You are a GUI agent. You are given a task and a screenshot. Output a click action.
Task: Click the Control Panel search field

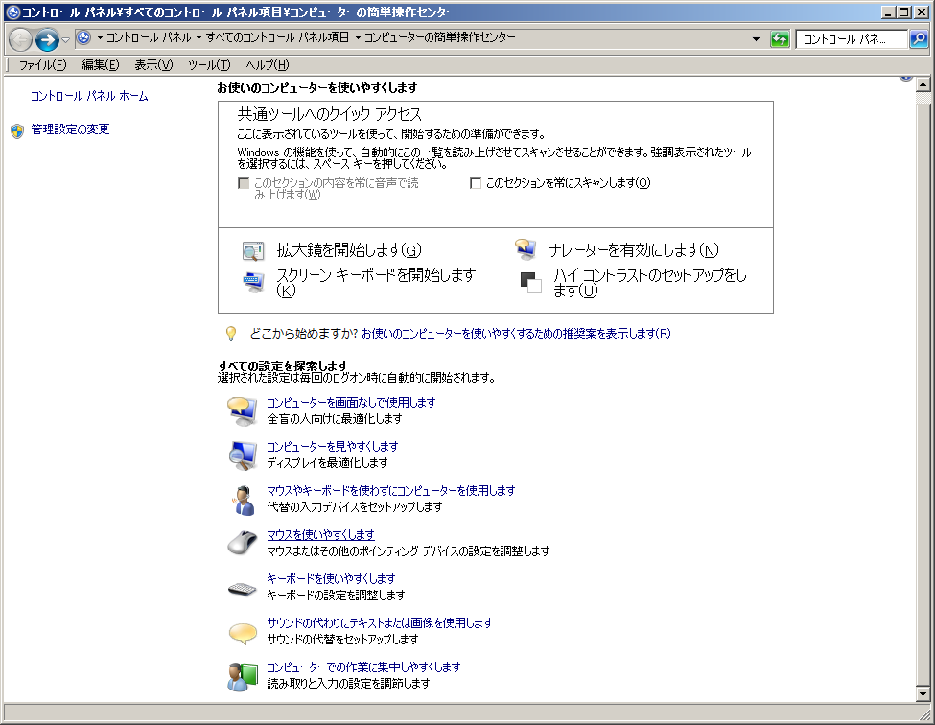(x=852, y=39)
